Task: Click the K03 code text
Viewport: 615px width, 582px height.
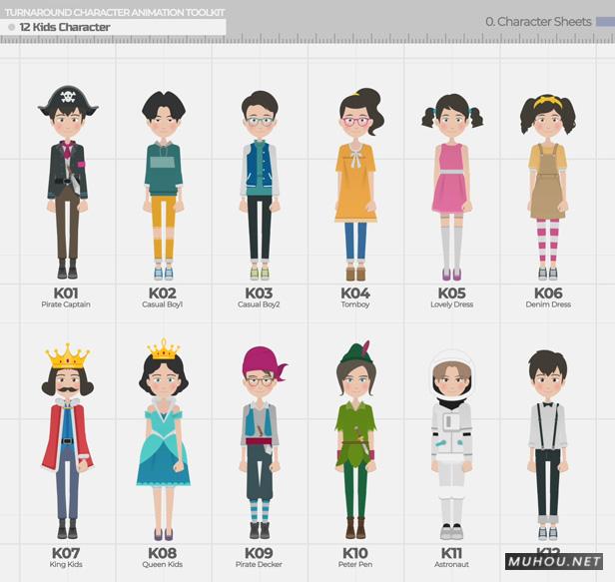Action: (259, 292)
